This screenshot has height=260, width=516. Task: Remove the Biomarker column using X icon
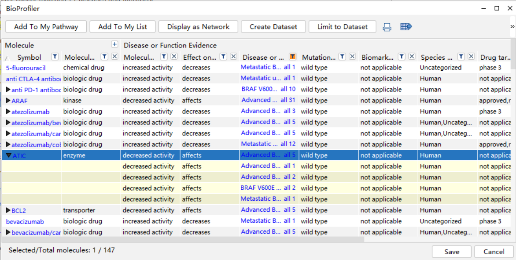point(412,57)
